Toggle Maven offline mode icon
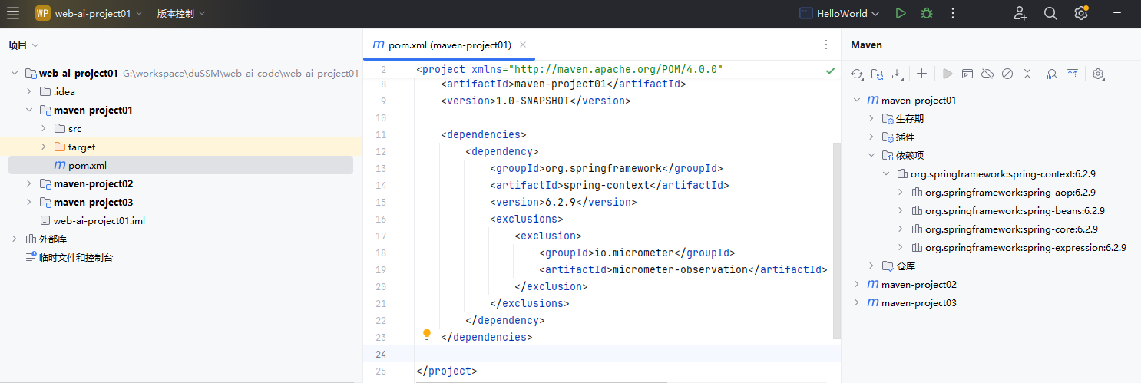The height and width of the screenshot is (383, 1141). coord(988,74)
